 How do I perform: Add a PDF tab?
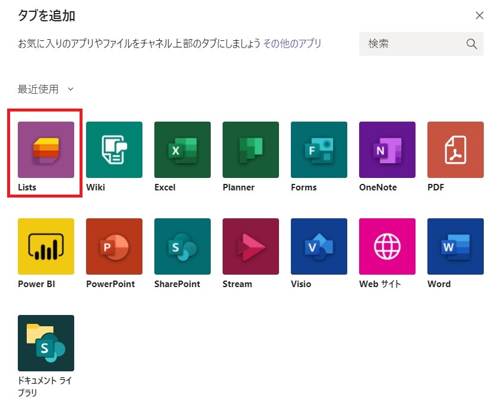click(x=456, y=149)
